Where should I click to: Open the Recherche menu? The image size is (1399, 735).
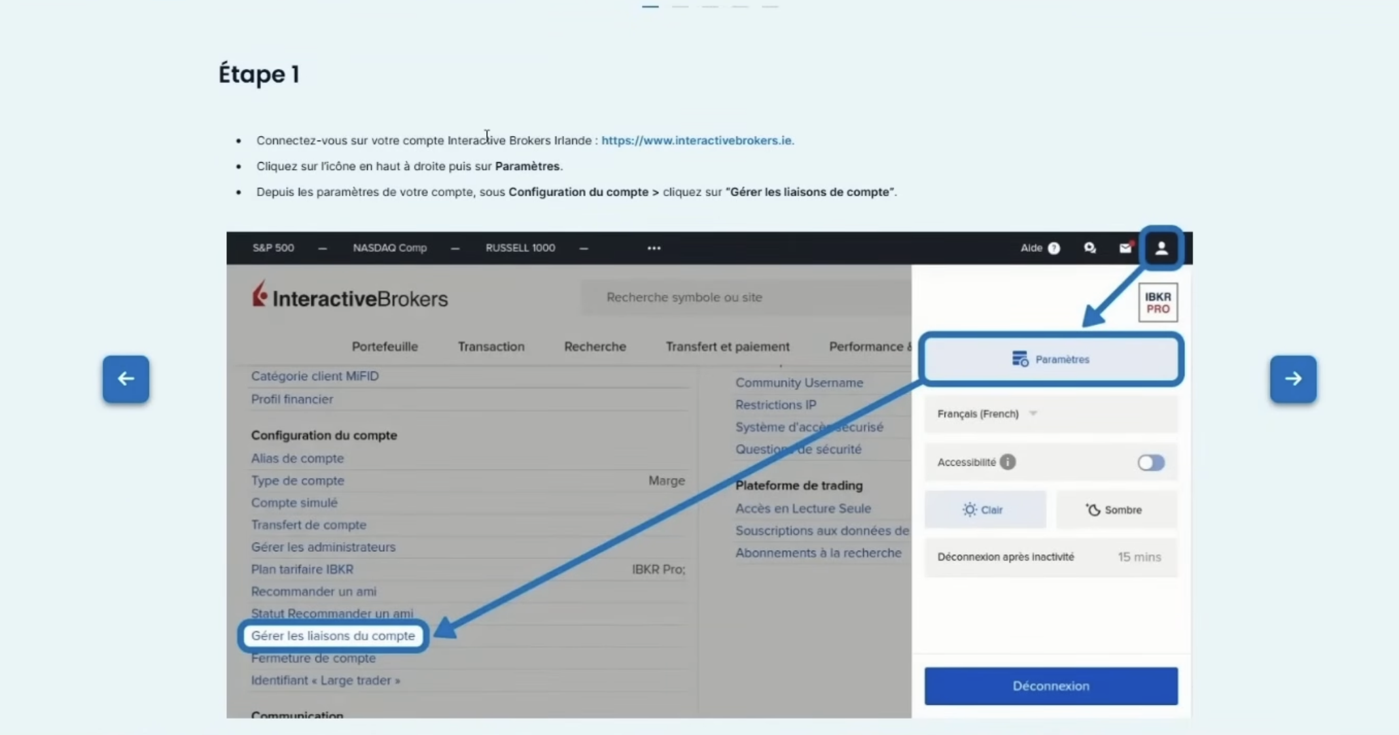point(595,347)
